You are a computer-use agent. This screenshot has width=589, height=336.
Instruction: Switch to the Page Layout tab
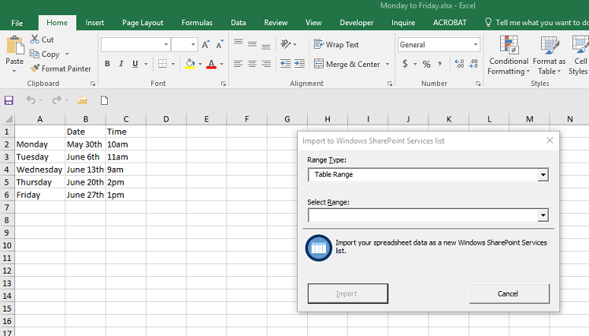(143, 23)
